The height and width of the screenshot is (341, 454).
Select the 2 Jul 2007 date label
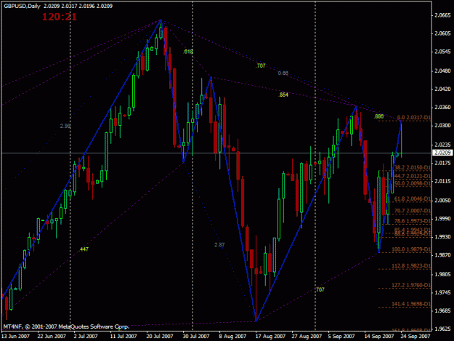[86, 336]
